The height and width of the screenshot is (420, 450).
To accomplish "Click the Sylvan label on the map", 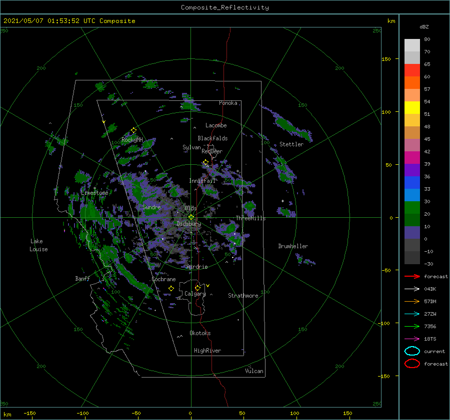I will (191, 147).
